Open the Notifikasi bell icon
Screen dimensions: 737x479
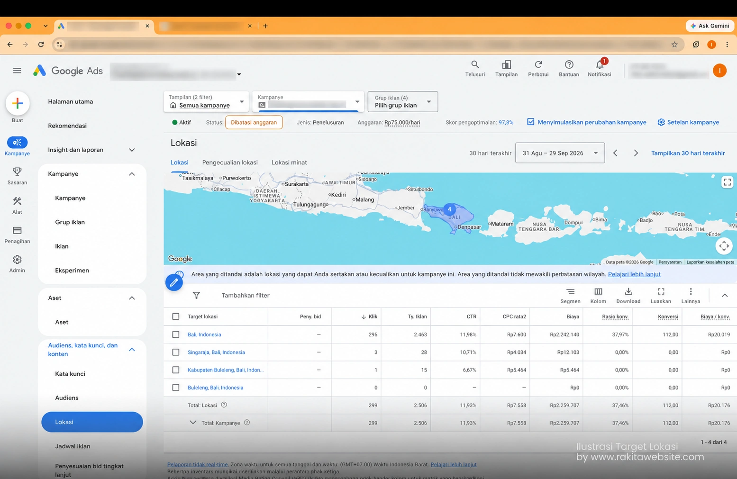coord(600,64)
